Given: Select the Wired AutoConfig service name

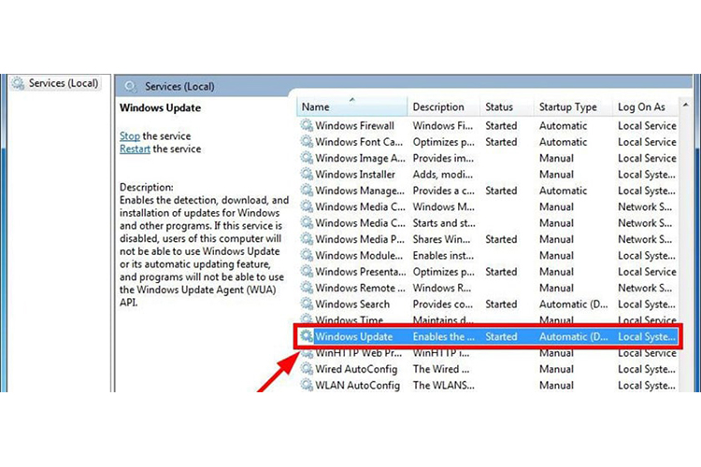Looking at the screenshot, I should coord(356,369).
